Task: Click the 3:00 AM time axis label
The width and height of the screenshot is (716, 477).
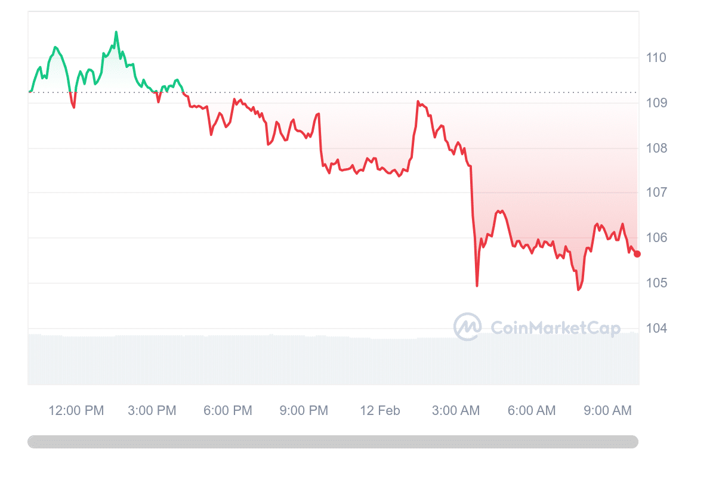Action: coord(456,410)
